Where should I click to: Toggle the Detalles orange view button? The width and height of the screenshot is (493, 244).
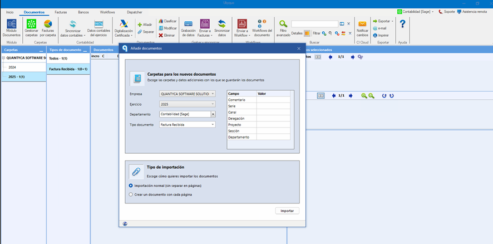tap(307, 33)
